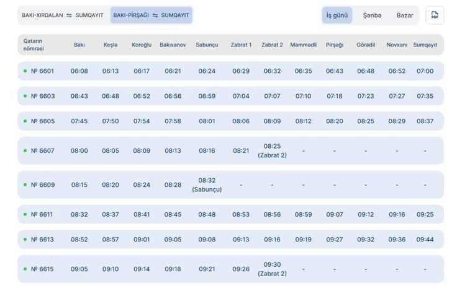The width and height of the screenshot is (452, 286).
Task: Click 08:32 (Sabunçu) terminus of train 6609
Action: 207,185
